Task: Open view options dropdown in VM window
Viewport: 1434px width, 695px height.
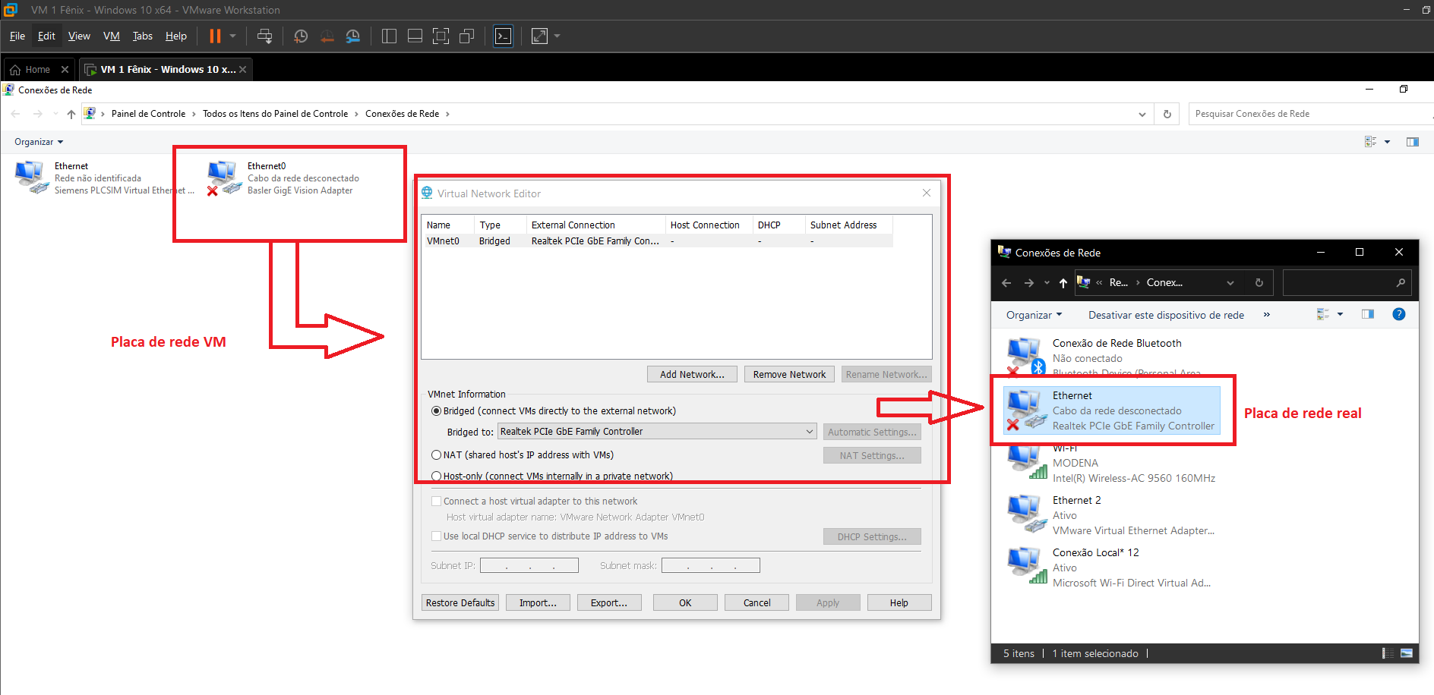Action: [x=1387, y=142]
